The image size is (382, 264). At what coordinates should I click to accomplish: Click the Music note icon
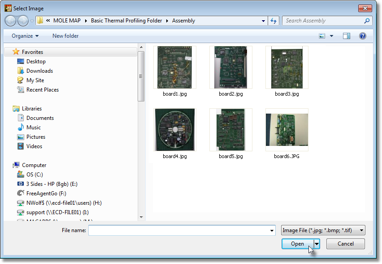[x=21, y=127]
